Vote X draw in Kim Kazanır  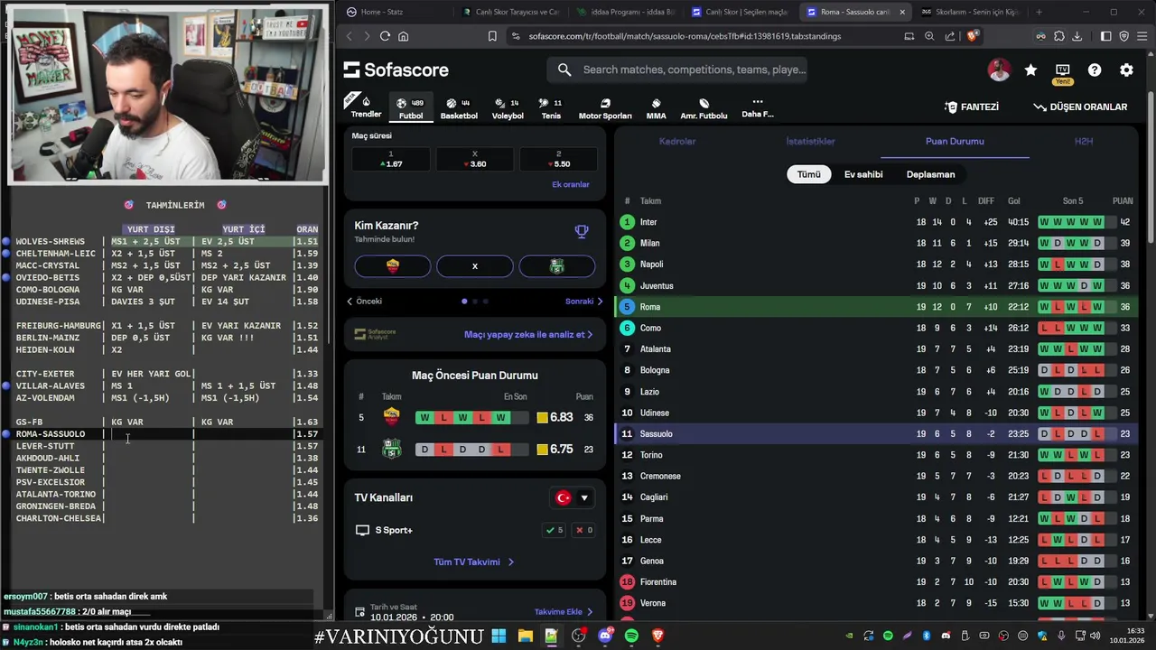point(474,265)
